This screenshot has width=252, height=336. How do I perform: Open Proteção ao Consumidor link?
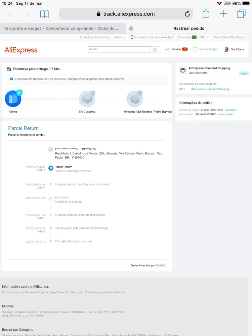(x=94, y=37)
